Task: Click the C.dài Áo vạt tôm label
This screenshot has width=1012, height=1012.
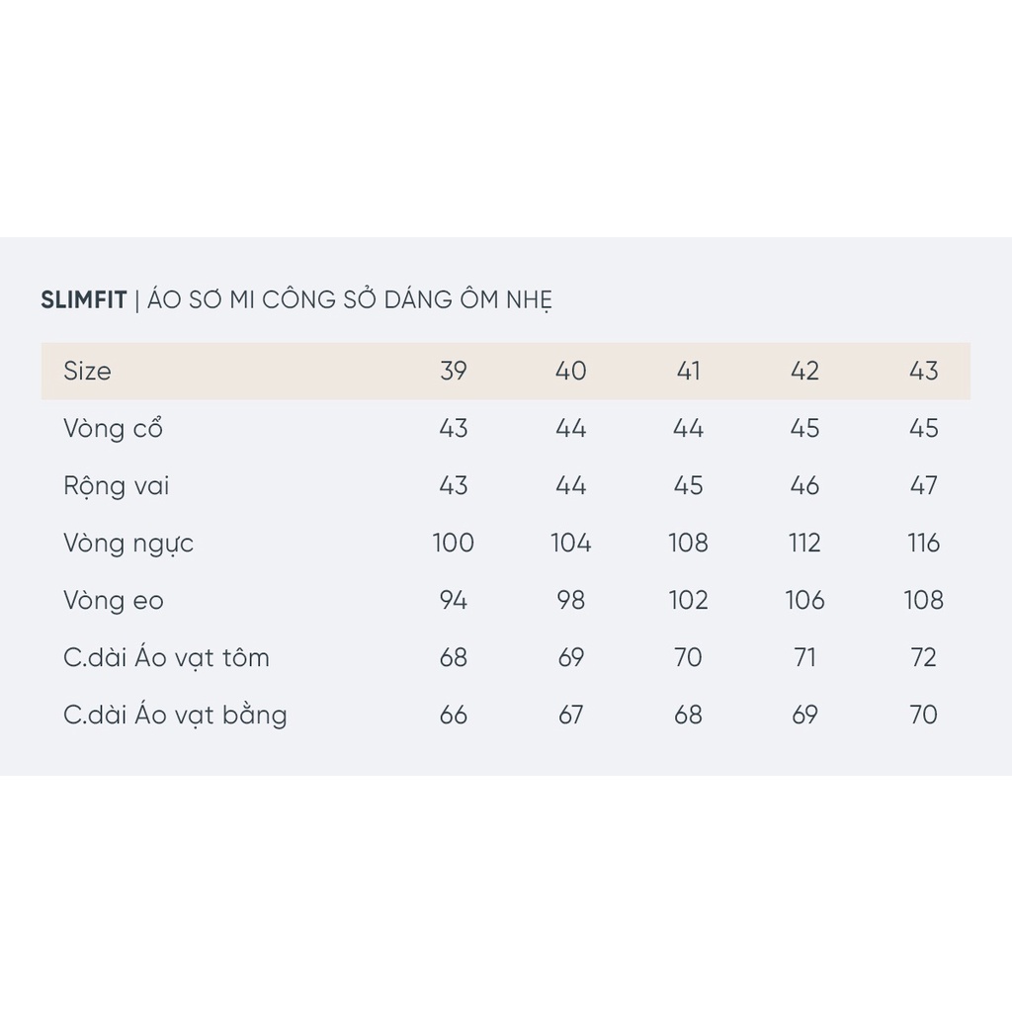Action: (166, 658)
